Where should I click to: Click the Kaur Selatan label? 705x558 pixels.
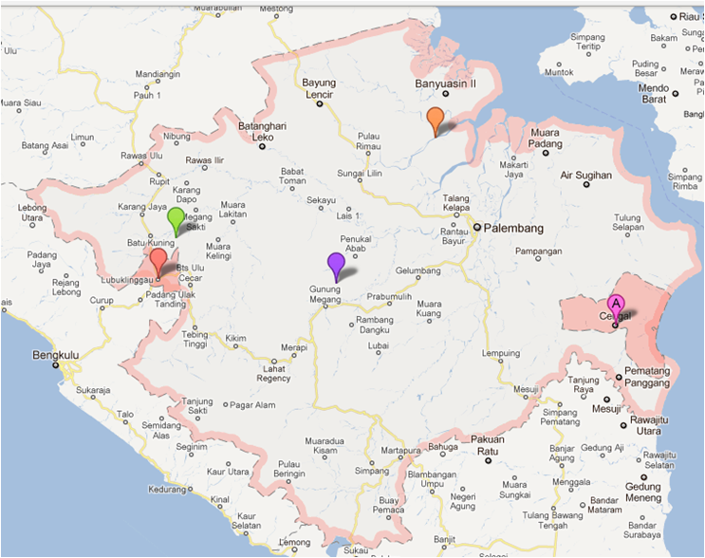click(246, 521)
